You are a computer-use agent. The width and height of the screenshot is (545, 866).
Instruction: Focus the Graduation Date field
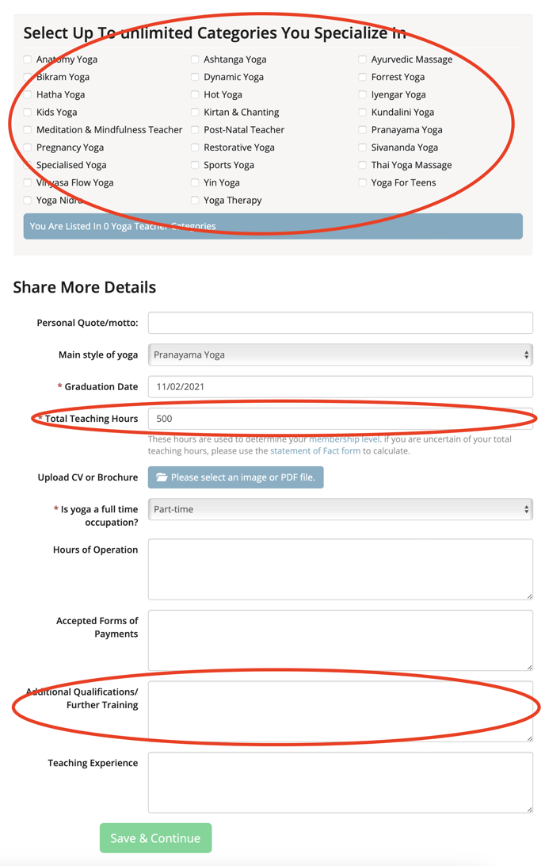pyautogui.click(x=340, y=387)
